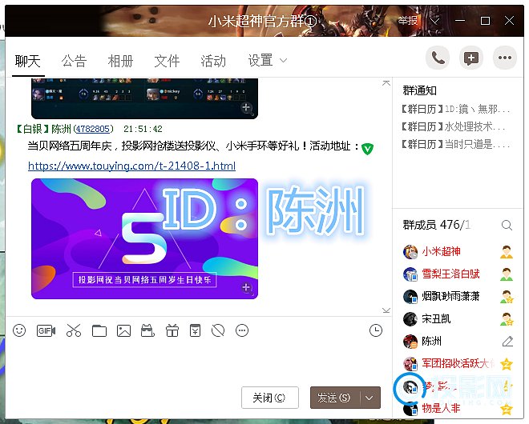Click the 群通知 heading
The width and height of the screenshot is (529, 424).
point(419,90)
